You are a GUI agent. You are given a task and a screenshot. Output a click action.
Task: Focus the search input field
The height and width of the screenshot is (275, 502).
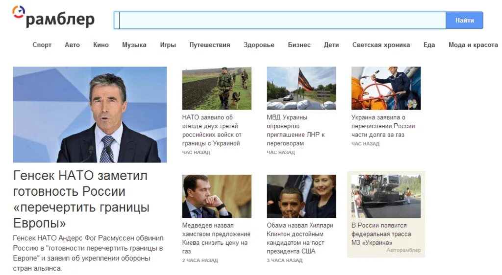tap(280, 20)
